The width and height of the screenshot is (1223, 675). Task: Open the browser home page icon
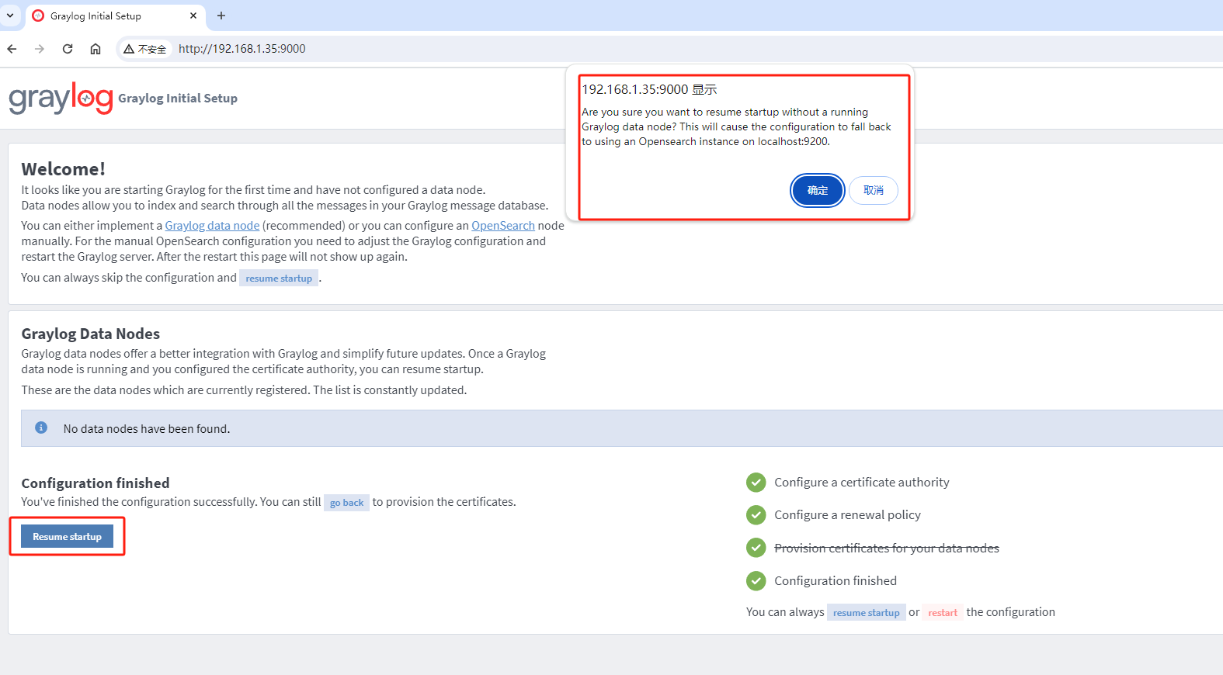click(96, 49)
